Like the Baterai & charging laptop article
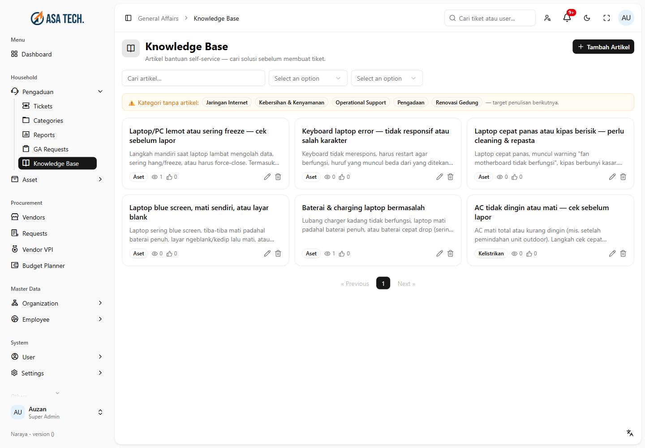The height and width of the screenshot is (448, 645). click(x=342, y=254)
